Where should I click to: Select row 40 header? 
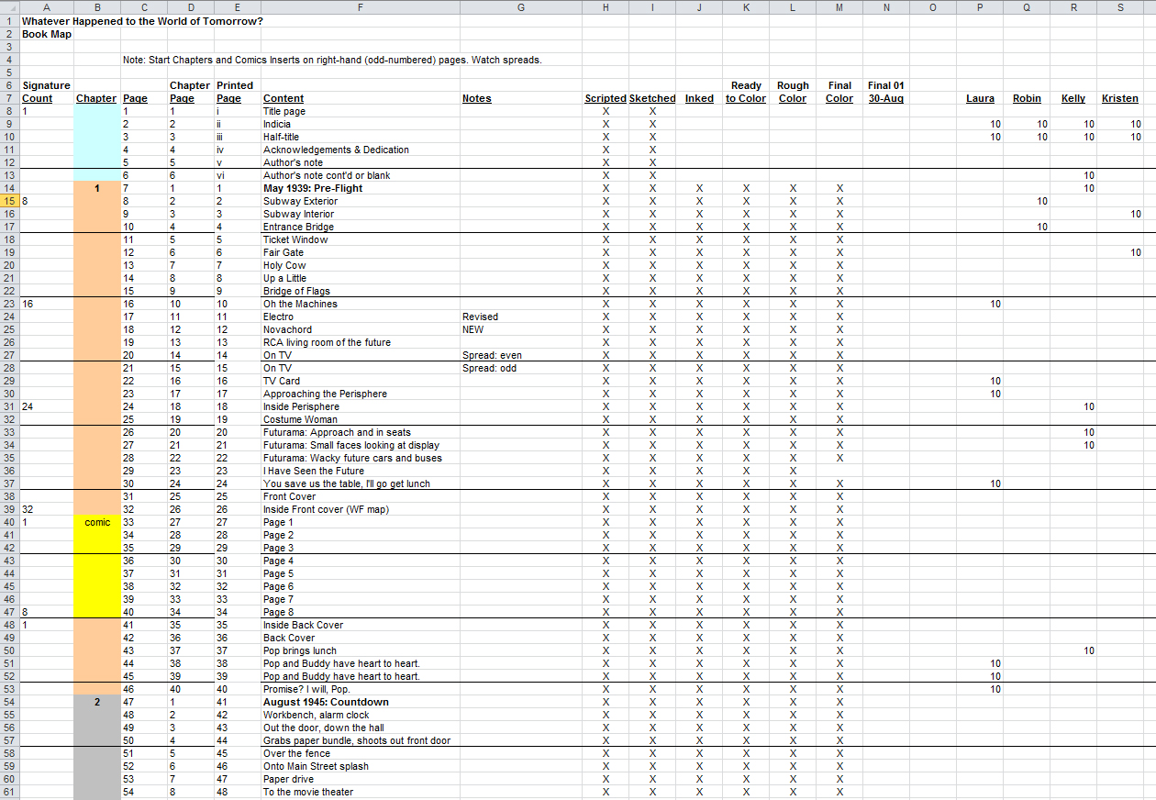tap(9, 522)
